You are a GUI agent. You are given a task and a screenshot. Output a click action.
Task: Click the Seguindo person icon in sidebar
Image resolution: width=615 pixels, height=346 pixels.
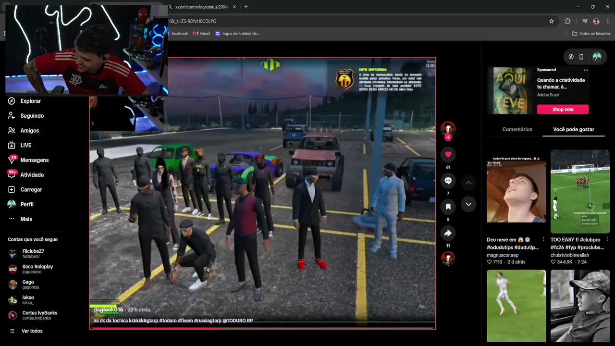tap(12, 116)
